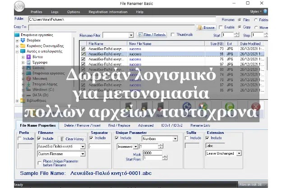Image resolution: width=282 pixels, height=188 pixels.
Task: Sort by the File Name column header
Action: point(107,44)
